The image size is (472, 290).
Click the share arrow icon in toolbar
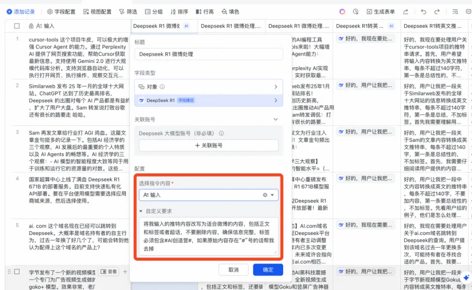pos(406,12)
